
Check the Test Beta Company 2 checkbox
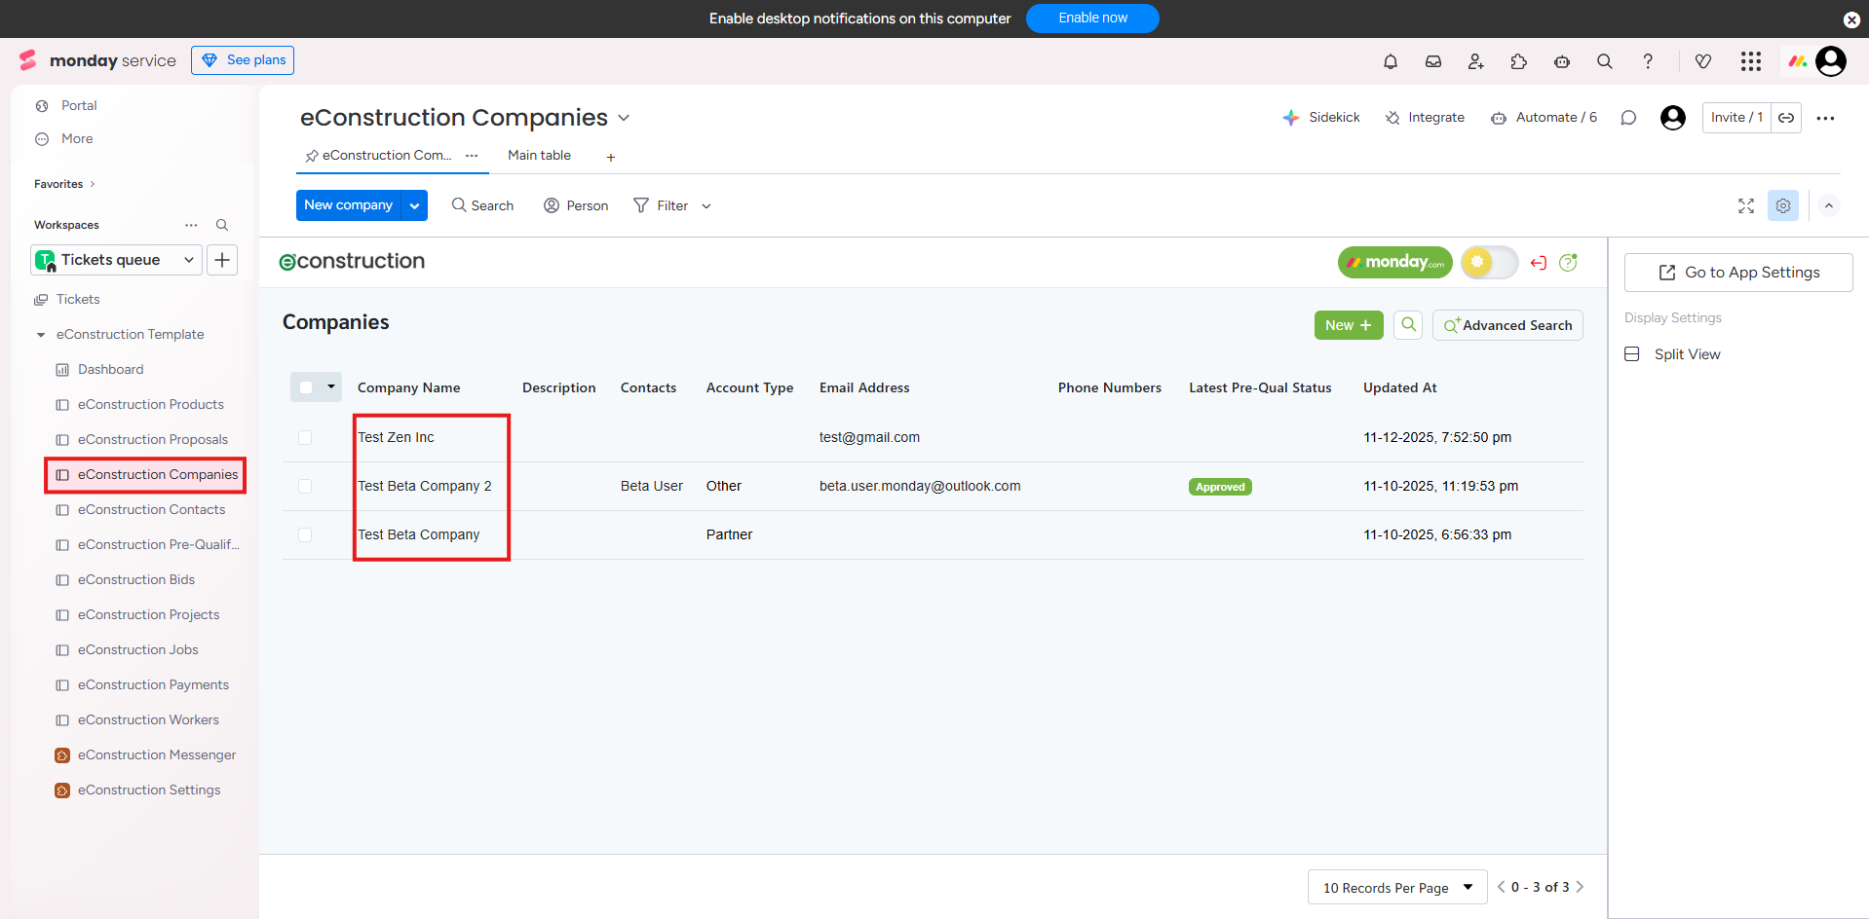tap(305, 487)
